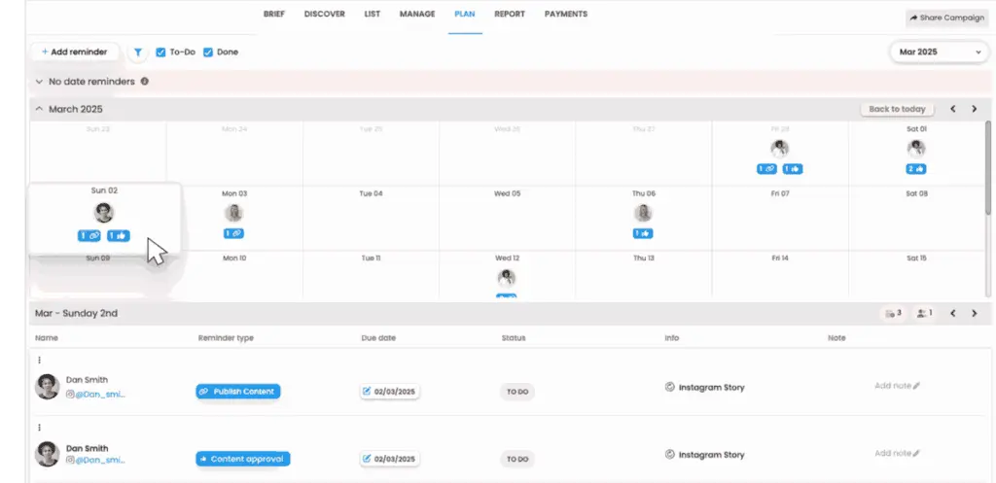Open @Dan_smi link in Publish Content row

(100, 395)
